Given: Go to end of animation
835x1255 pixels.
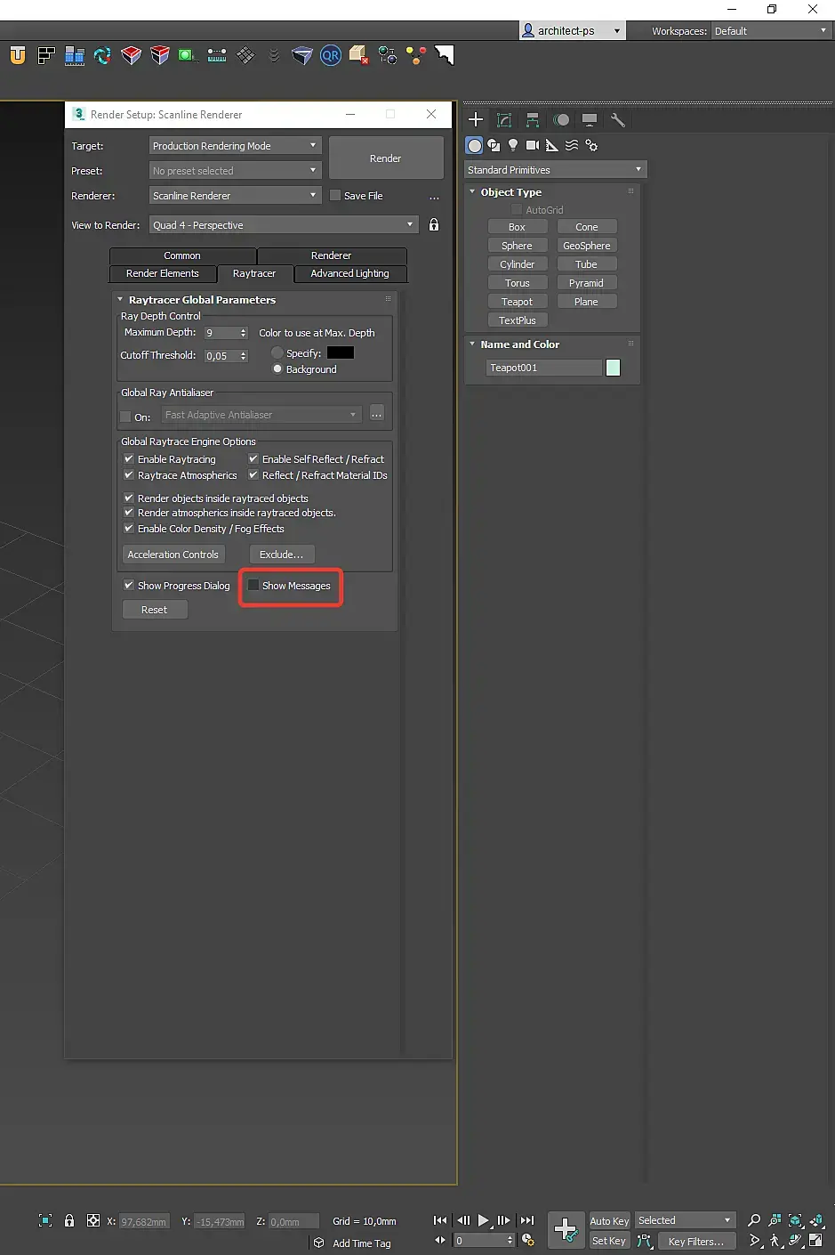Looking at the screenshot, I should [527, 1220].
